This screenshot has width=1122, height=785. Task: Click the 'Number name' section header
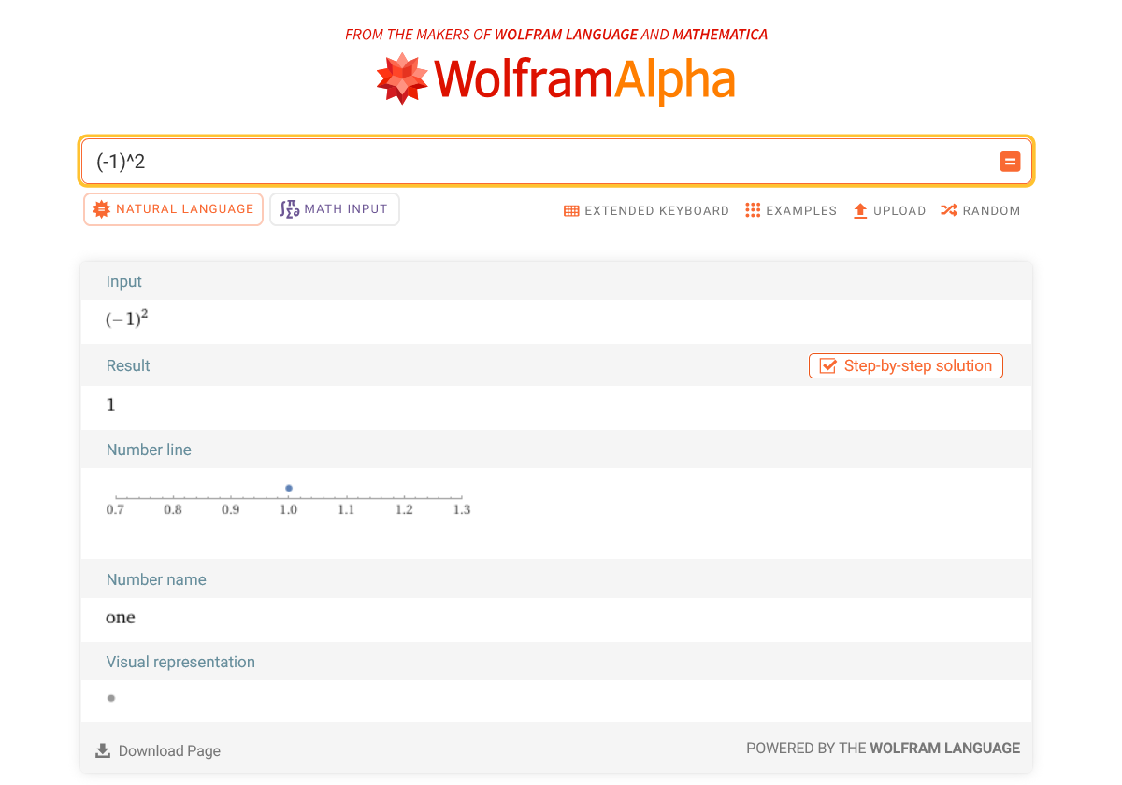(x=156, y=579)
